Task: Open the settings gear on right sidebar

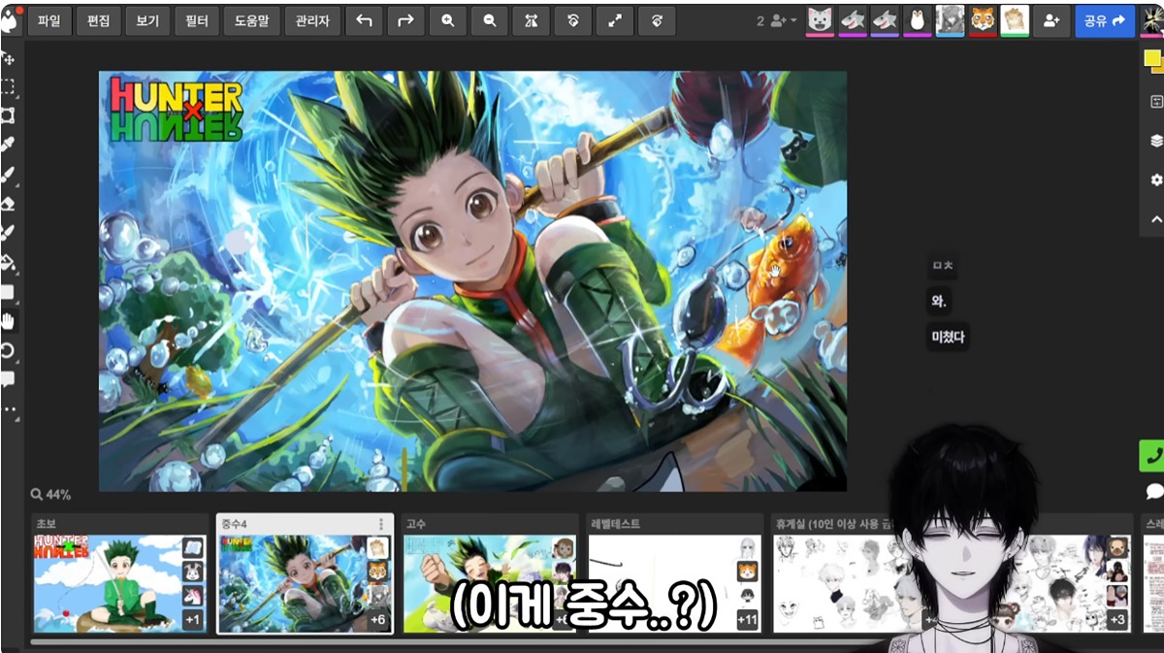Action: (x=1155, y=180)
